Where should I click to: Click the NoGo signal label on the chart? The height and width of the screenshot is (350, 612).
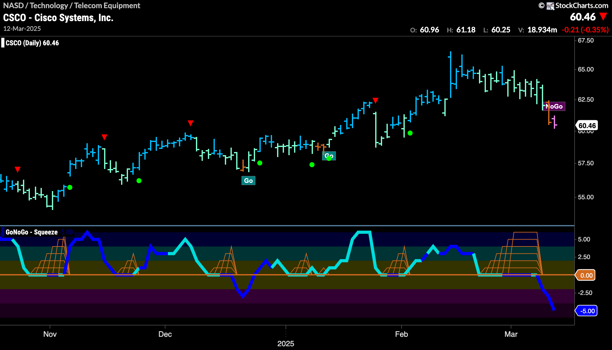[554, 106]
